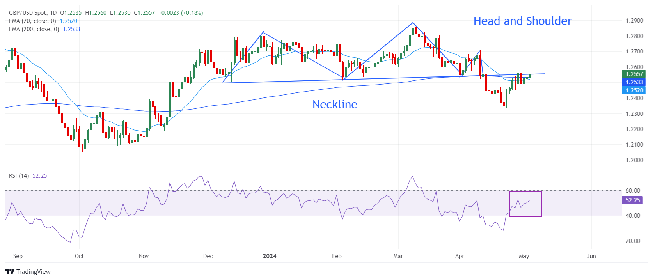Click the Jun label on time axis
Viewport: 653px width, 280px height.
(x=591, y=256)
